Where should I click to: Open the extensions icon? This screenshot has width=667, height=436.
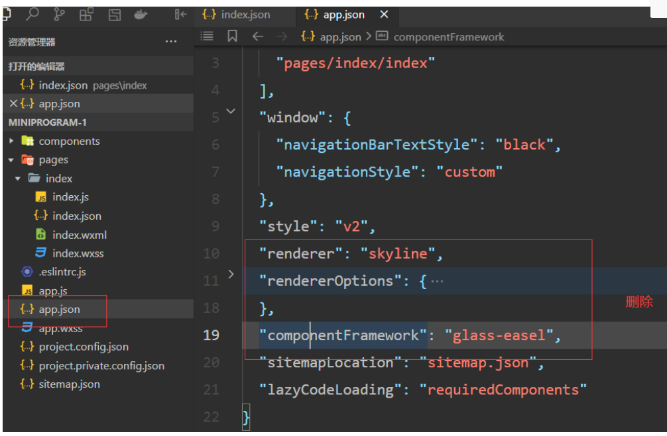(86, 15)
